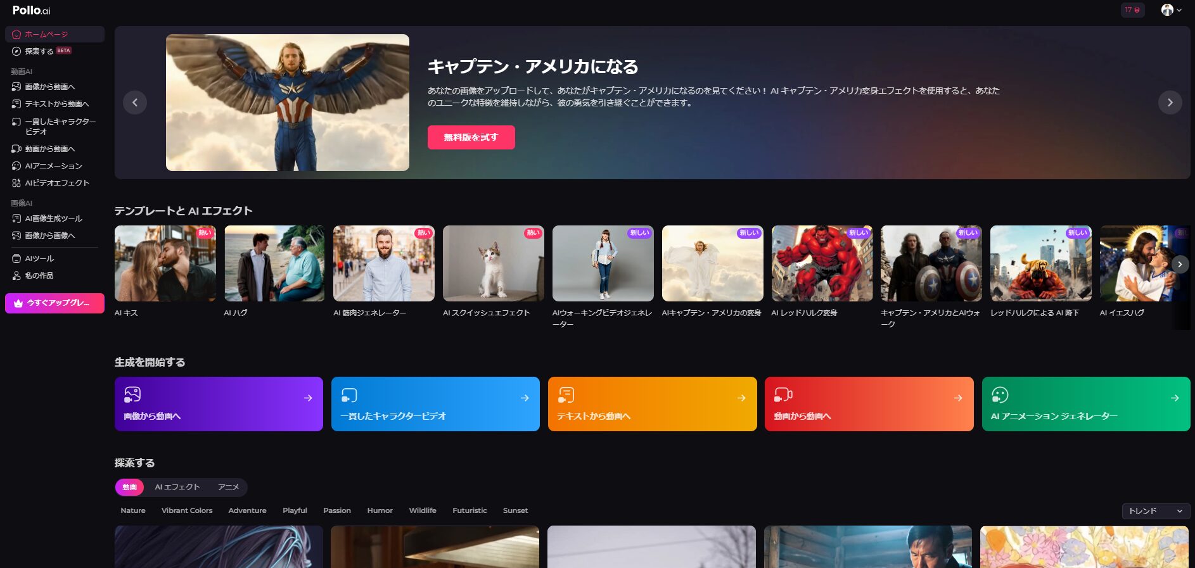Show the next set of templates
This screenshot has width=1195, height=568.
tap(1180, 264)
